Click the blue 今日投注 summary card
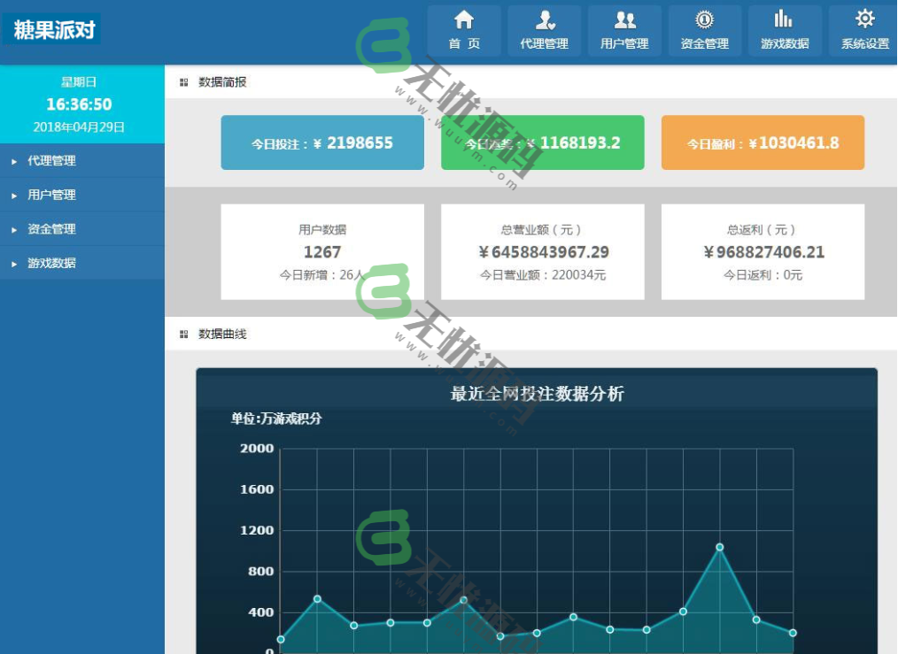898x654 pixels. pyautogui.click(x=321, y=142)
